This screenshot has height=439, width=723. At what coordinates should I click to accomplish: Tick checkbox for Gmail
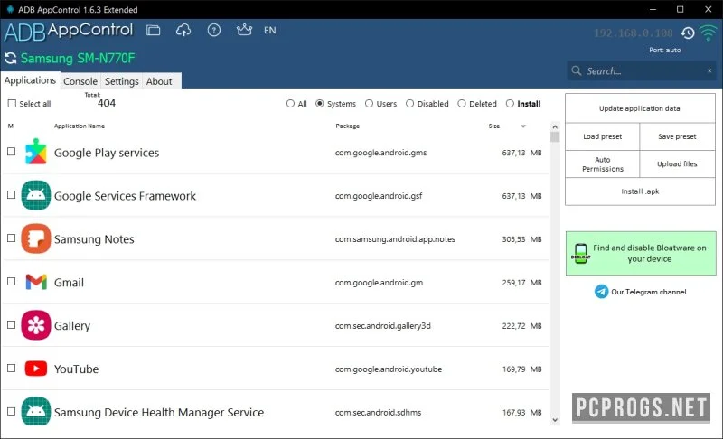point(12,282)
